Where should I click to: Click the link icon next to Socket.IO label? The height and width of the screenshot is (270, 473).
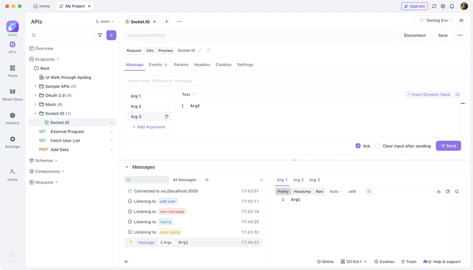(200, 51)
